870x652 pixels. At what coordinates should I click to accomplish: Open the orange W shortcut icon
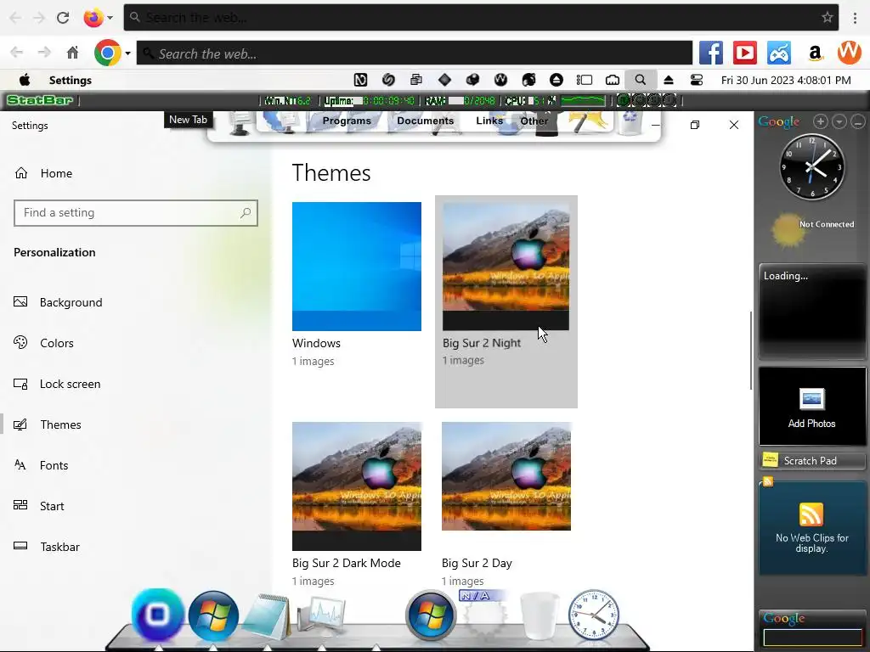pos(849,53)
